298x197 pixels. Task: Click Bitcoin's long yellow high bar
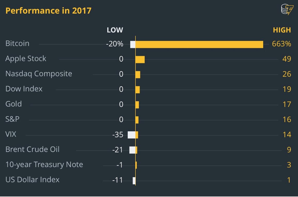199,44
